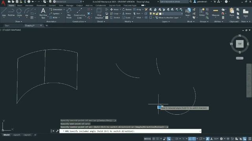This screenshot has width=252, height=141.
Task: Click the Hide Situation tool
Action: coord(99,13)
